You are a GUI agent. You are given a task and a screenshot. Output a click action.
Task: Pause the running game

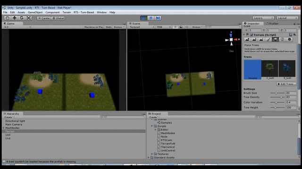(x=151, y=18)
